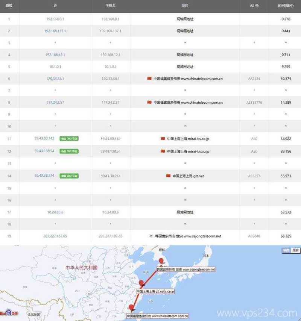Click IP link 10.24.80.6 in hop 17
The height and width of the screenshot is (321, 301).
[x=55, y=212]
